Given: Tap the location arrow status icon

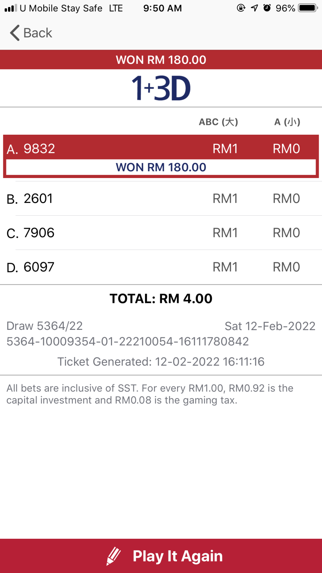Looking at the screenshot, I should point(255,8).
